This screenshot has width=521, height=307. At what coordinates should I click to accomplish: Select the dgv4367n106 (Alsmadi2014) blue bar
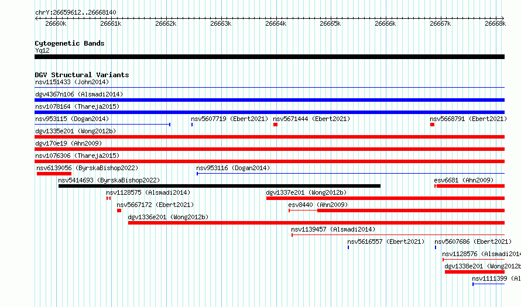tap(269, 100)
